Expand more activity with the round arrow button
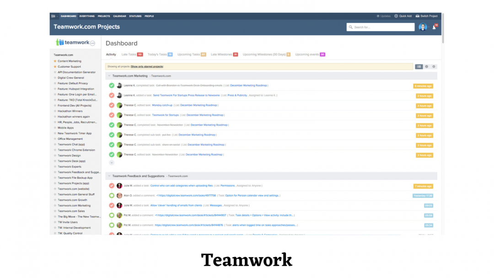 (111, 162)
